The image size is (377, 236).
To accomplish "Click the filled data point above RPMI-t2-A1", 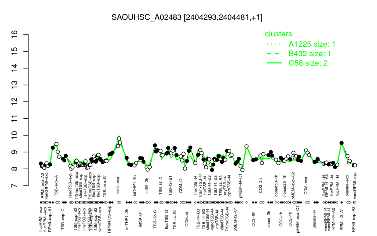I will pyautogui.click(x=342, y=143).
